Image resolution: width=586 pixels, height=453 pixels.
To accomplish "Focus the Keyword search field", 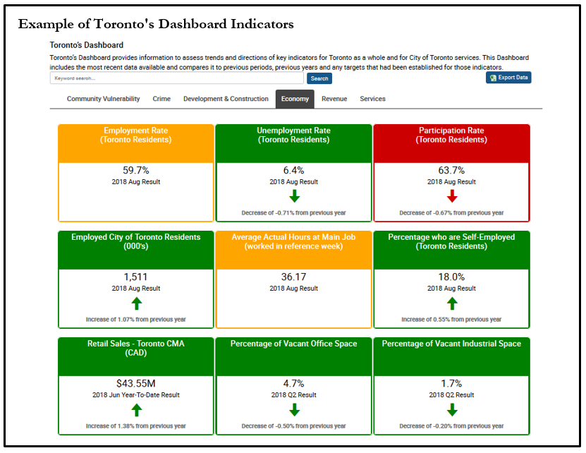I will click(x=177, y=78).
